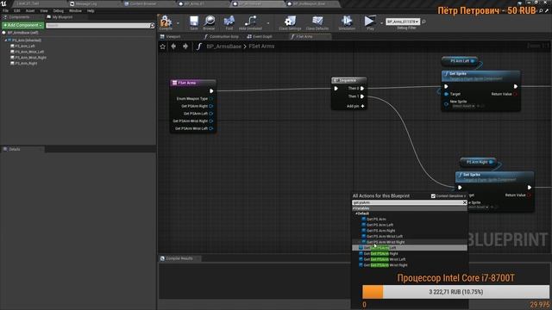Open the File menu
The image size is (552, 310).
[6, 11]
